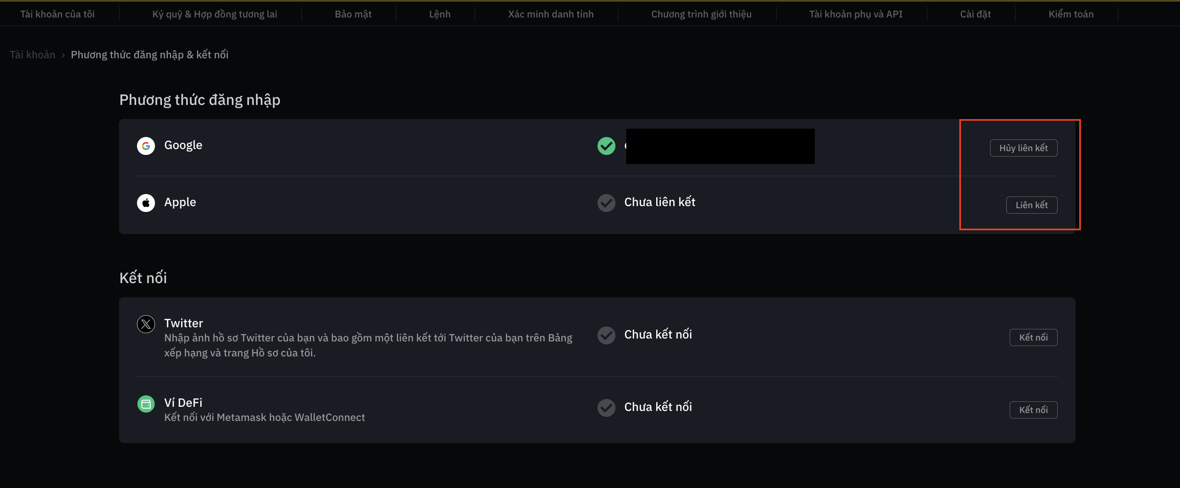Click the green checkmark next to Google
The height and width of the screenshot is (488, 1180).
pyautogui.click(x=606, y=146)
